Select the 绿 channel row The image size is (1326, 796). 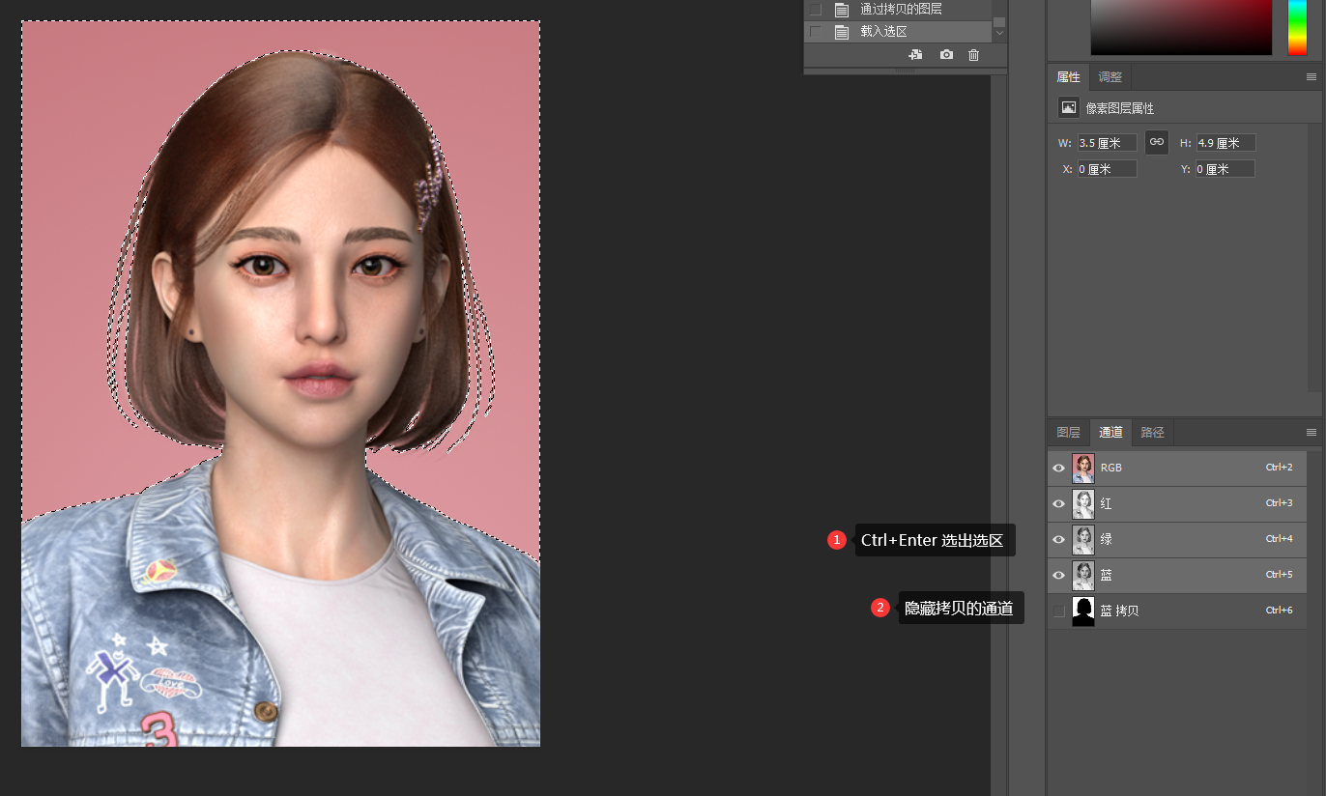click(1179, 539)
